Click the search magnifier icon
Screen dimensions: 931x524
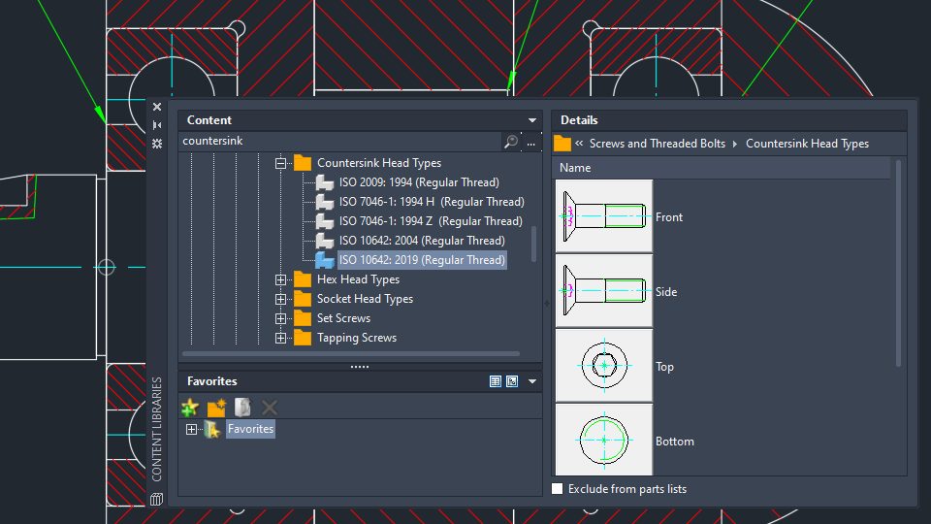click(x=511, y=142)
